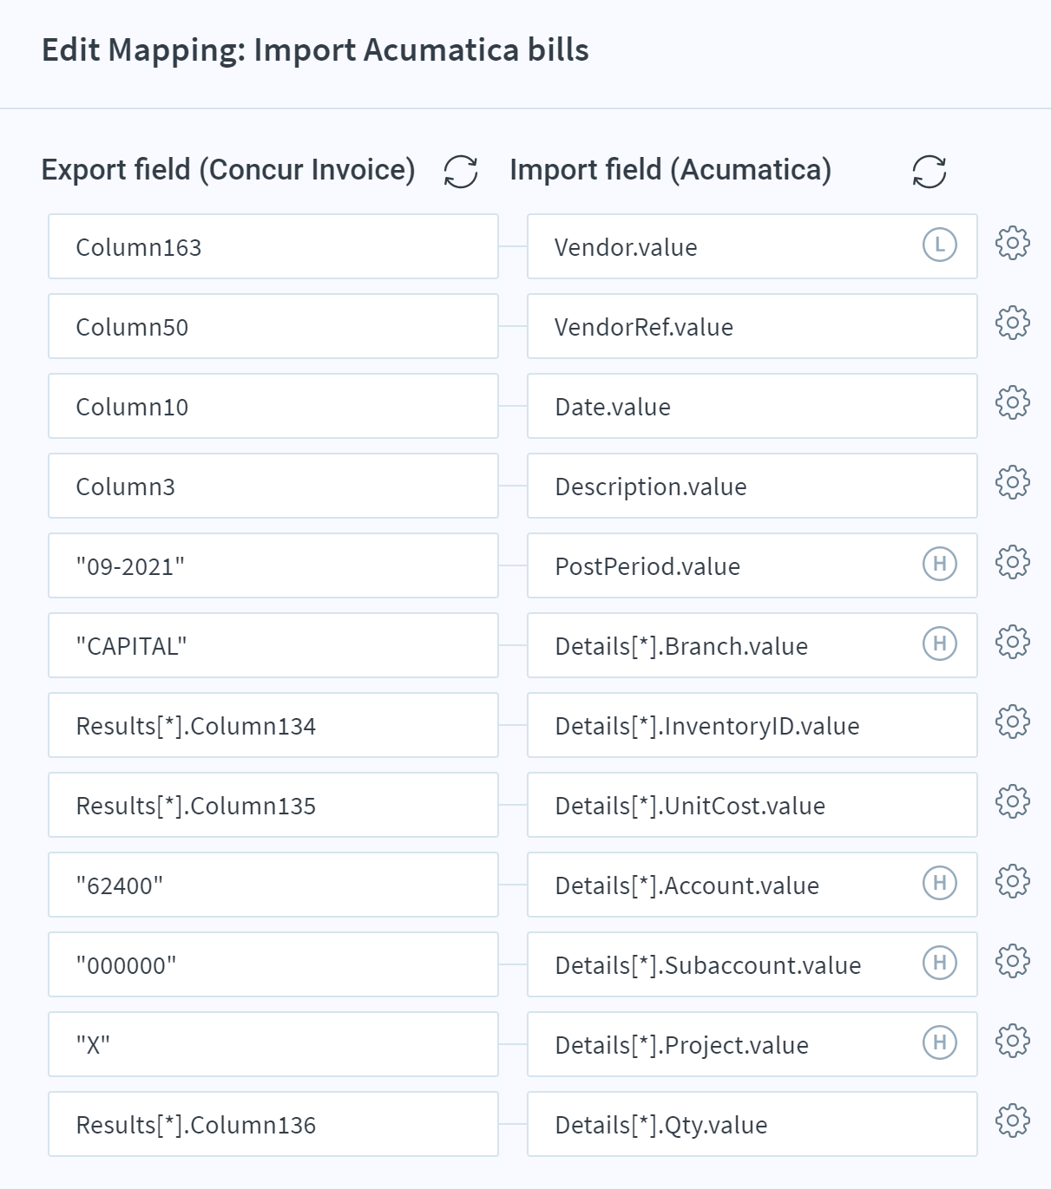Edit the Column163 export field
Image resolution: width=1051 pixels, height=1189 pixels.
(x=273, y=246)
